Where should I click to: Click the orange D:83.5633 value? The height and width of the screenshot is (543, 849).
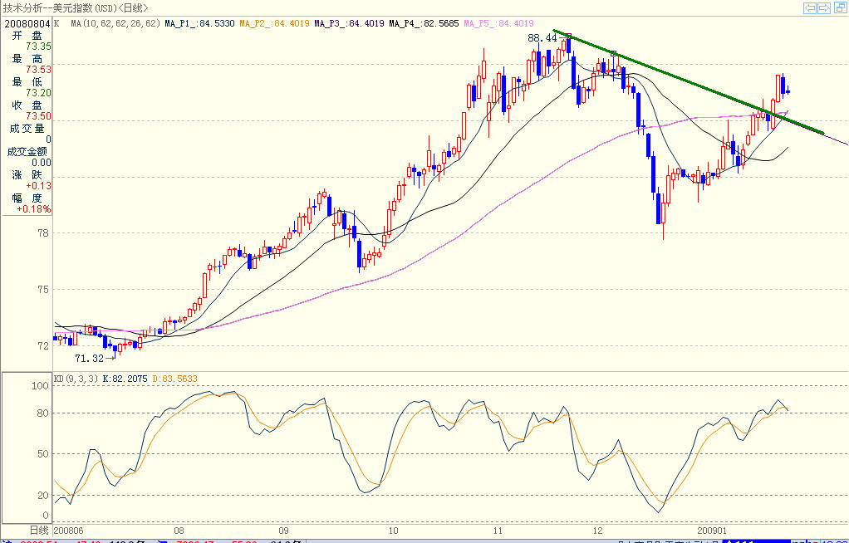(x=175, y=379)
